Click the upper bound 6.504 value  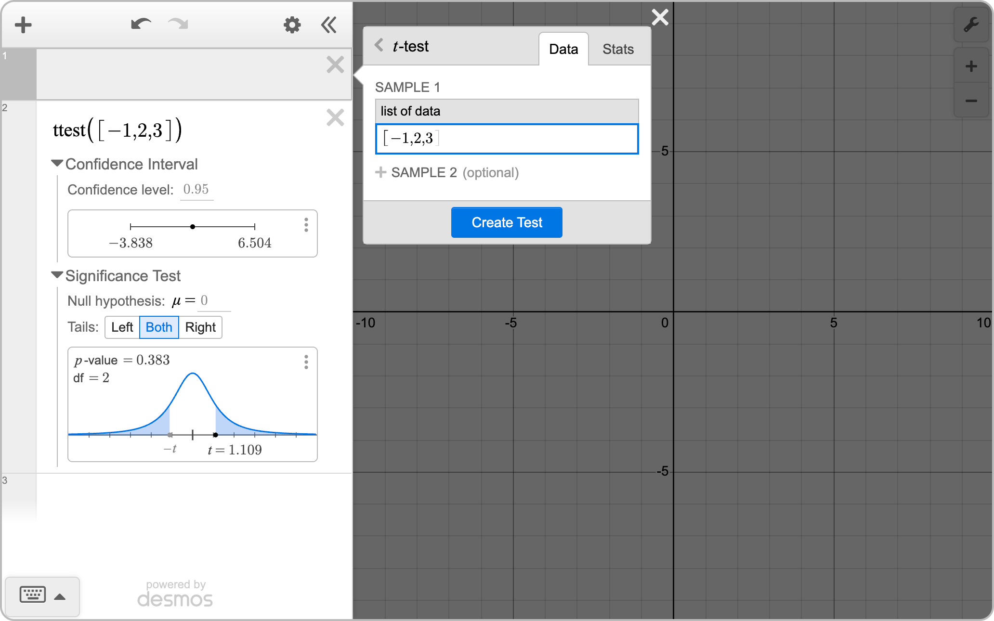255,243
